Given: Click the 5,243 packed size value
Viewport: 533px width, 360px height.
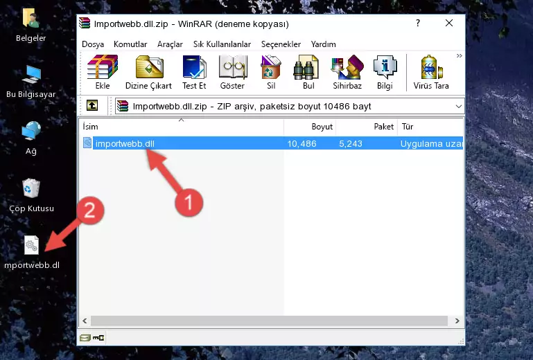Looking at the screenshot, I should tap(351, 144).
